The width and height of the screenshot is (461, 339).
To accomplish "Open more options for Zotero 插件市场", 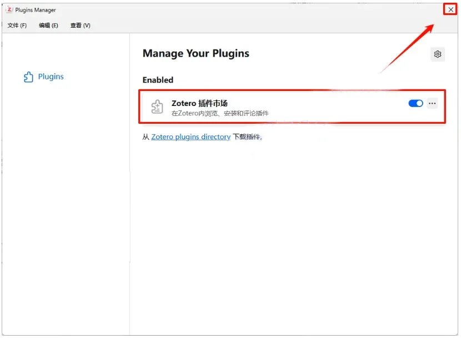I will pos(432,103).
